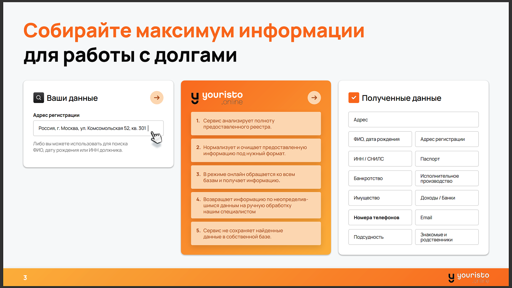
Task: Select the "ИНН / СНИЛС" tile
Action: [x=380, y=159]
